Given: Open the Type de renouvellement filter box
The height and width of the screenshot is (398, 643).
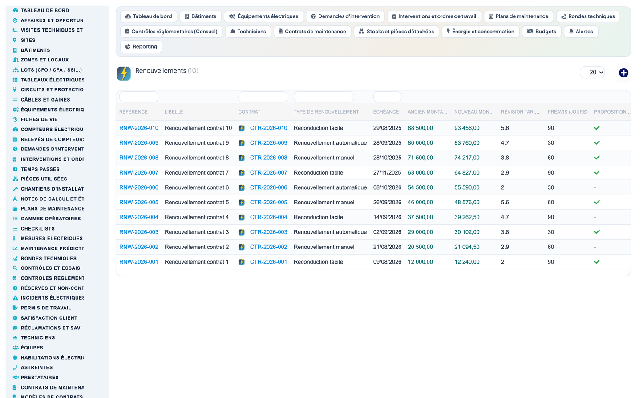Looking at the screenshot, I should coord(324,97).
